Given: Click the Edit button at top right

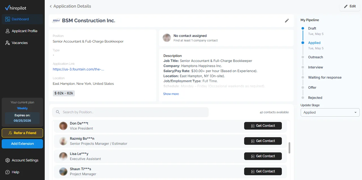Looking at the screenshot, I should click(350, 6).
